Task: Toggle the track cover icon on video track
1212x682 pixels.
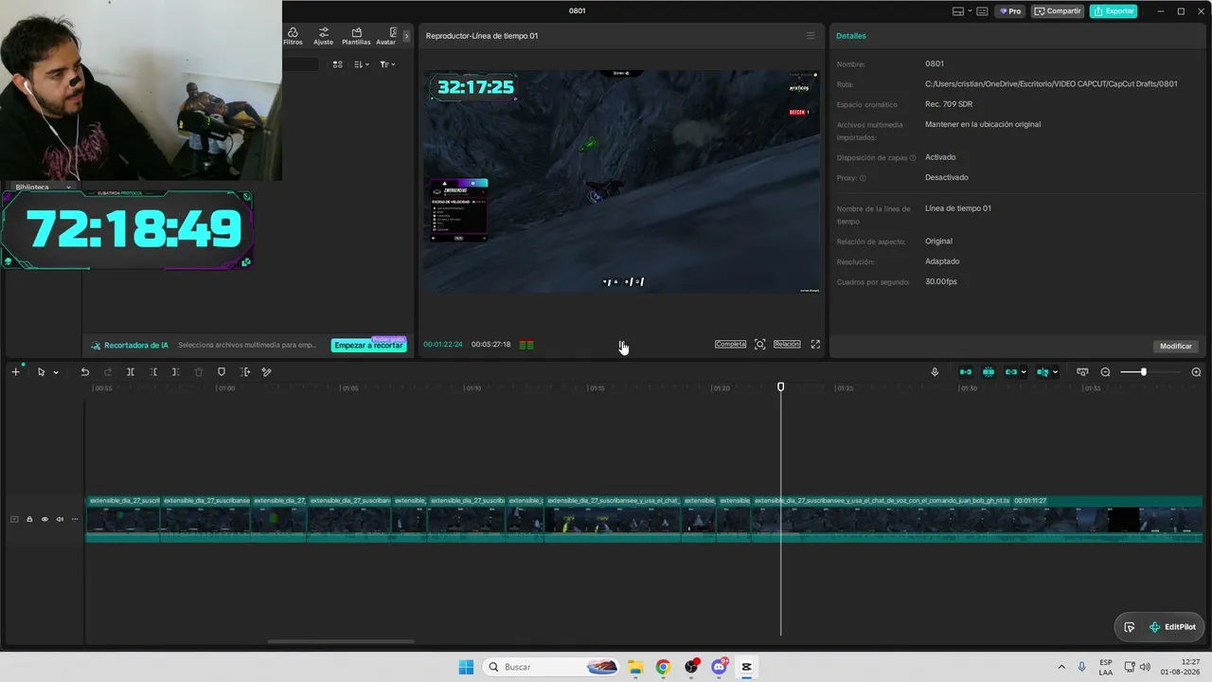Action: click(x=14, y=519)
